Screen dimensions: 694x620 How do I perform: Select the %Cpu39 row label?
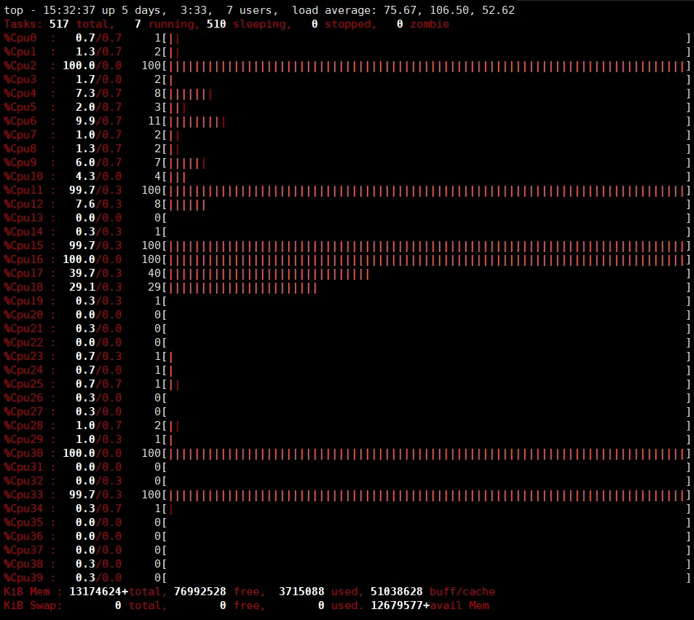(23, 578)
